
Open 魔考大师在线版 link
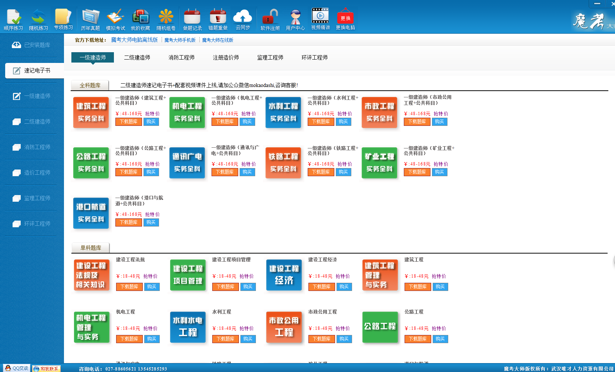(x=217, y=40)
